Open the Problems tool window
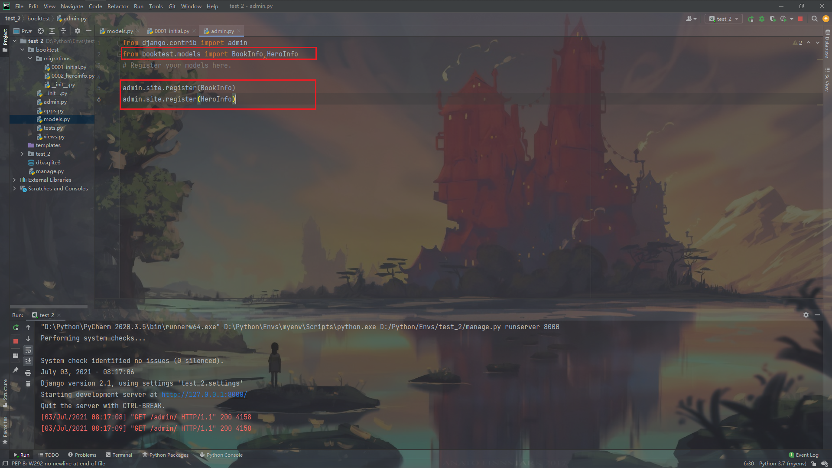 tap(82, 455)
